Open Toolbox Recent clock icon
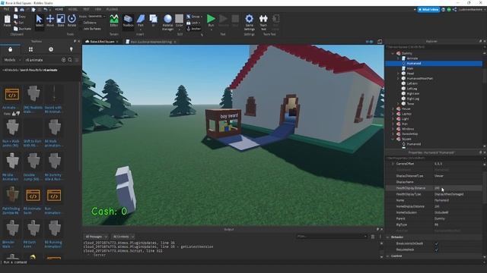This screenshot has height=273, width=487. point(51,49)
